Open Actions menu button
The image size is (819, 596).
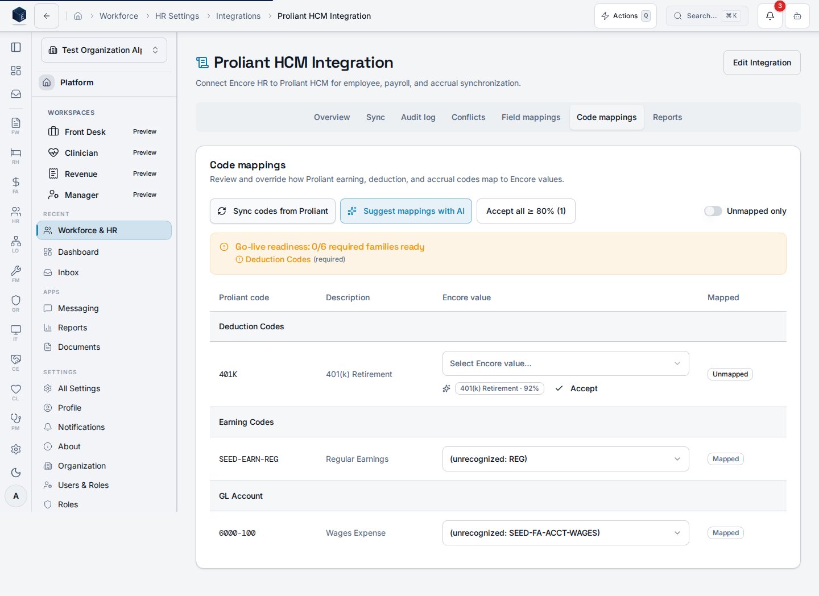tap(626, 16)
